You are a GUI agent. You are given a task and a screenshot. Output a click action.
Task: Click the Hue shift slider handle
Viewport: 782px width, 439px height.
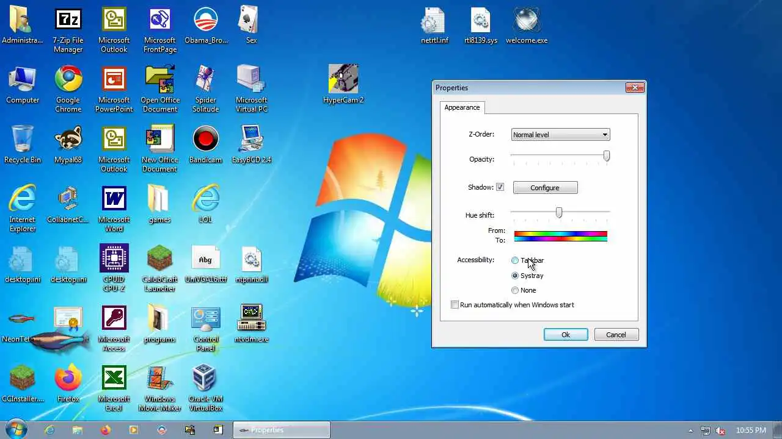tap(559, 212)
